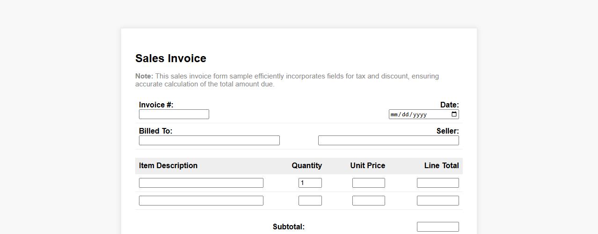Open the Date picker calendar icon
Screen dimensions: 598x234
pos(454,114)
